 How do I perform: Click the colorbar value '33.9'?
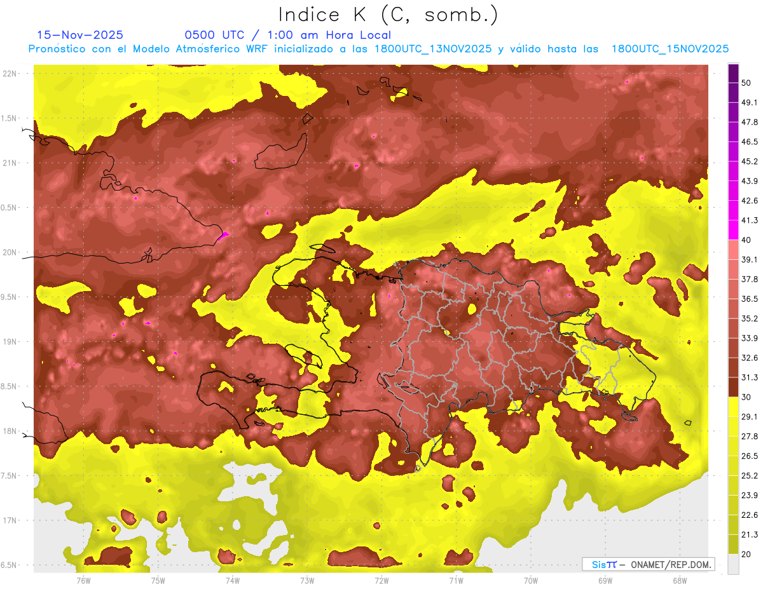click(x=750, y=338)
